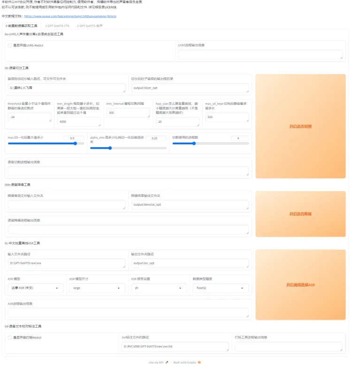This screenshot has width=352, height=367.
Task: Click the 打标工具进程输出信息 text box
Action: (289, 347)
